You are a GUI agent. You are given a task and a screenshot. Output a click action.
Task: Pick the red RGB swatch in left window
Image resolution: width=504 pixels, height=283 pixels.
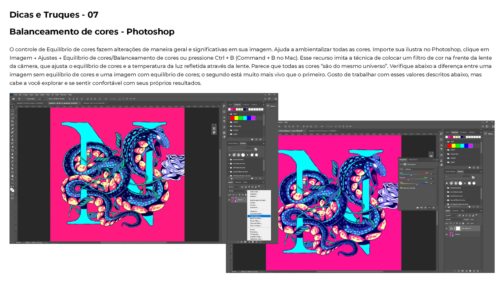232,118
